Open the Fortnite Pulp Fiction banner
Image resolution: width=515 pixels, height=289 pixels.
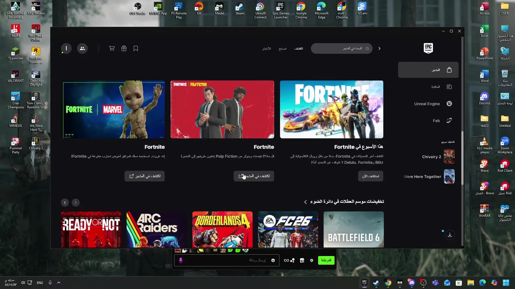coord(222,110)
